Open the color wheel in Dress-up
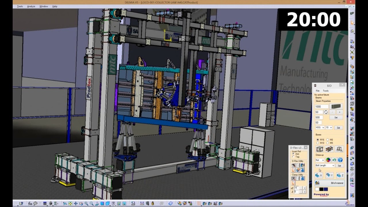 coord(328,160)
